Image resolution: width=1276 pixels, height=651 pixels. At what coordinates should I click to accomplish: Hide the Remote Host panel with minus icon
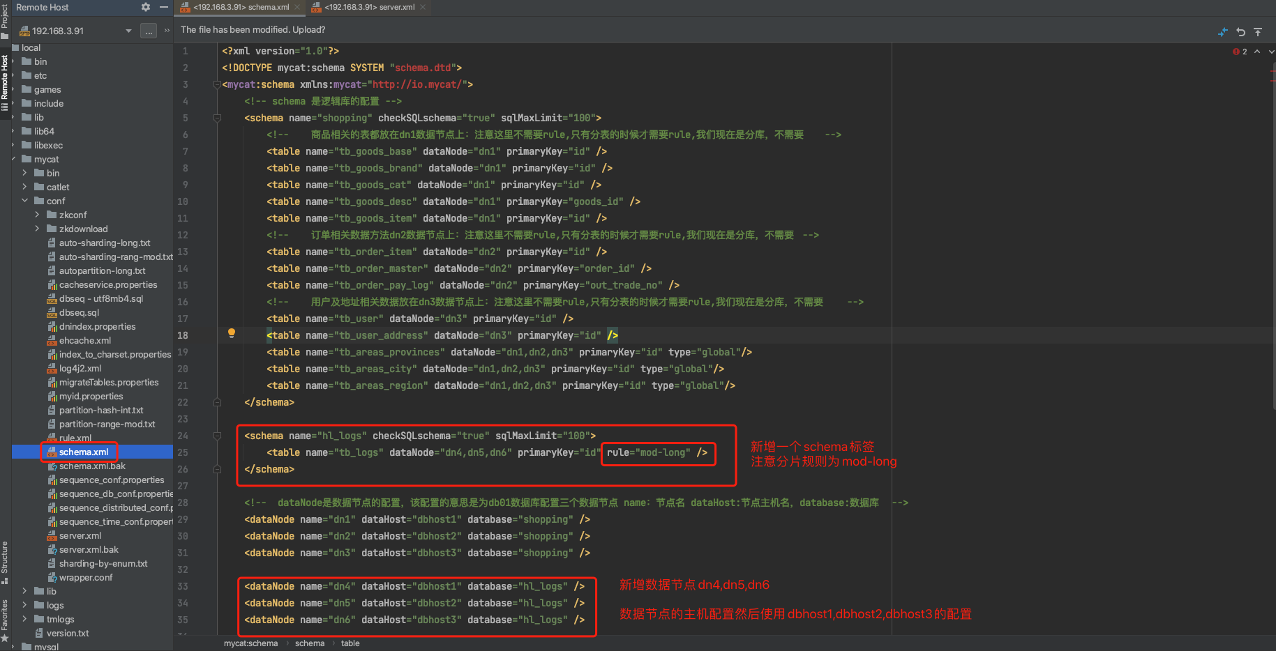[x=164, y=7]
